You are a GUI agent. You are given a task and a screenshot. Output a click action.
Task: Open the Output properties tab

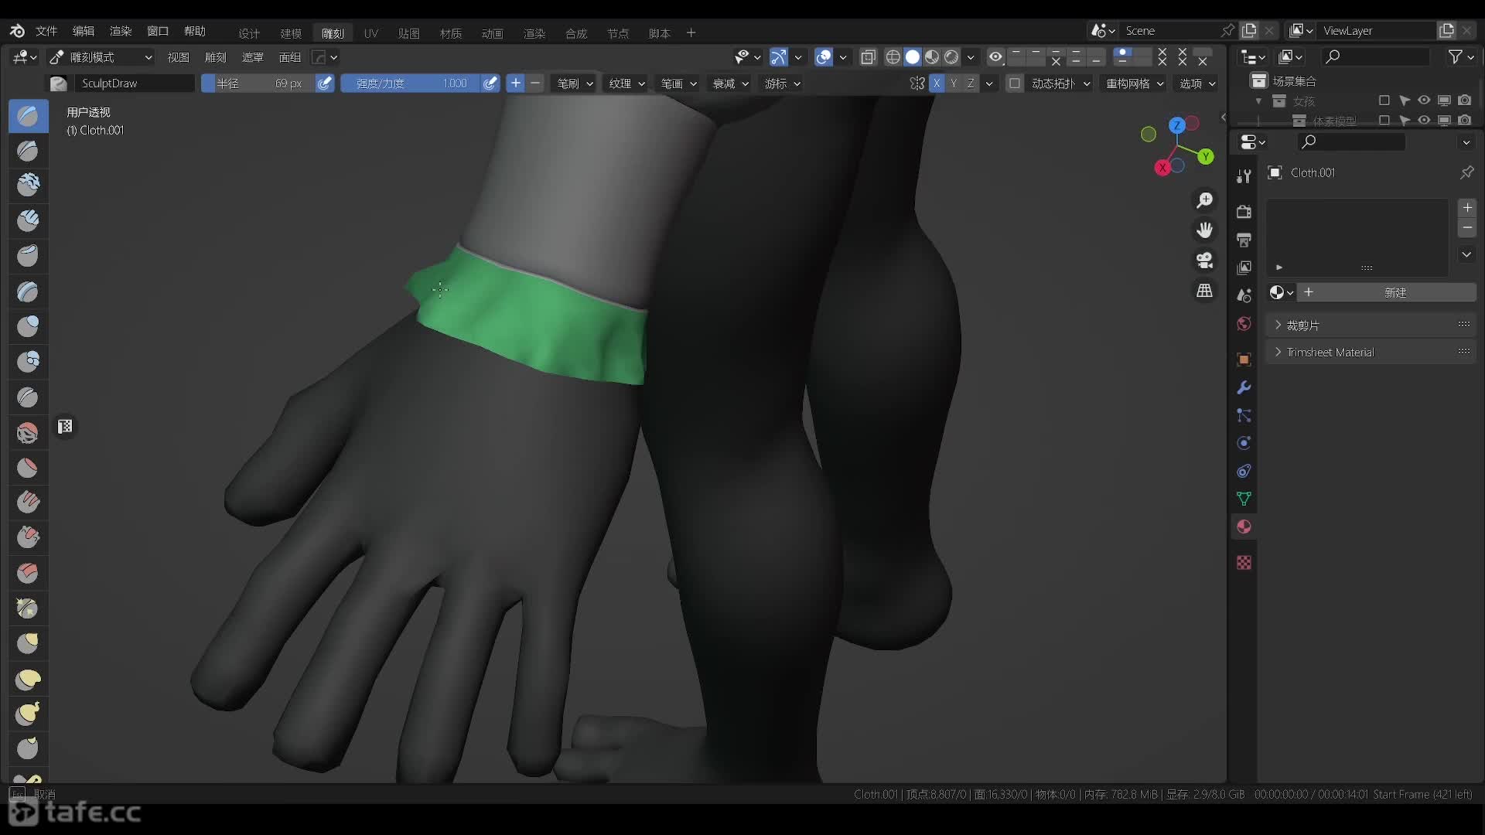tap(1244, 240)
